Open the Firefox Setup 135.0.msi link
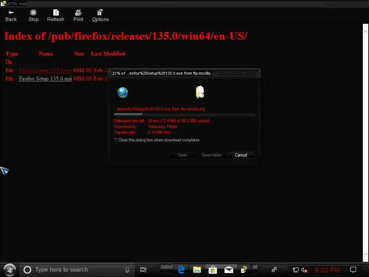The width and height of the screenshot is (369, 277). (x=45, y=78)
